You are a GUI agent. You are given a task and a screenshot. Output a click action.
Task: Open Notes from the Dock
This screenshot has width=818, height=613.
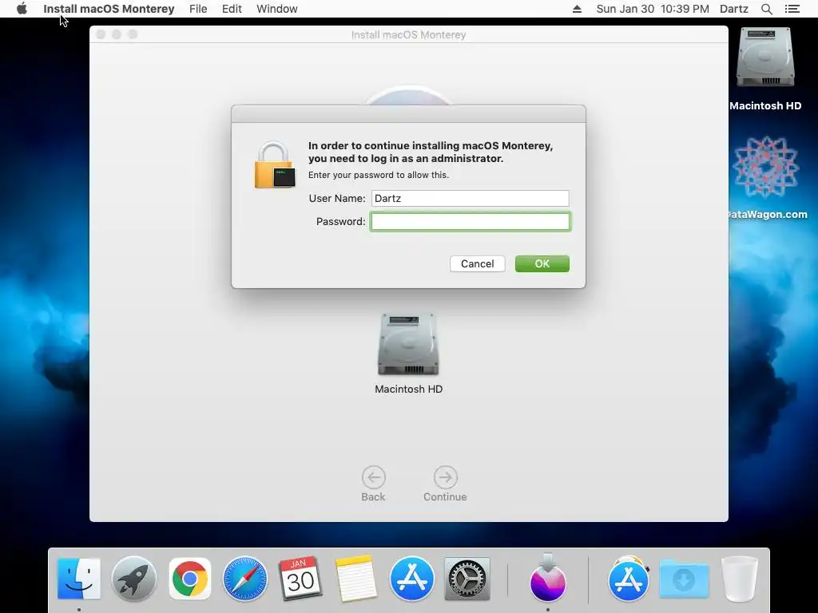point(356,579)
